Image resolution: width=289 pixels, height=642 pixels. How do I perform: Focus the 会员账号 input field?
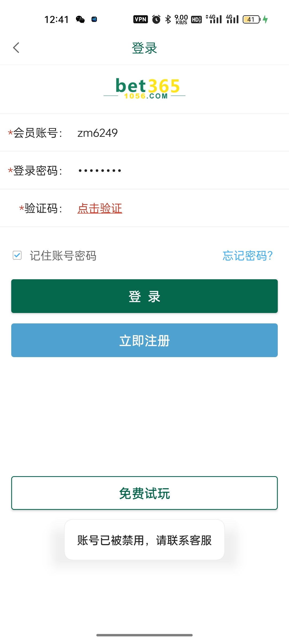pyautogui.click(x=174, y=133)
